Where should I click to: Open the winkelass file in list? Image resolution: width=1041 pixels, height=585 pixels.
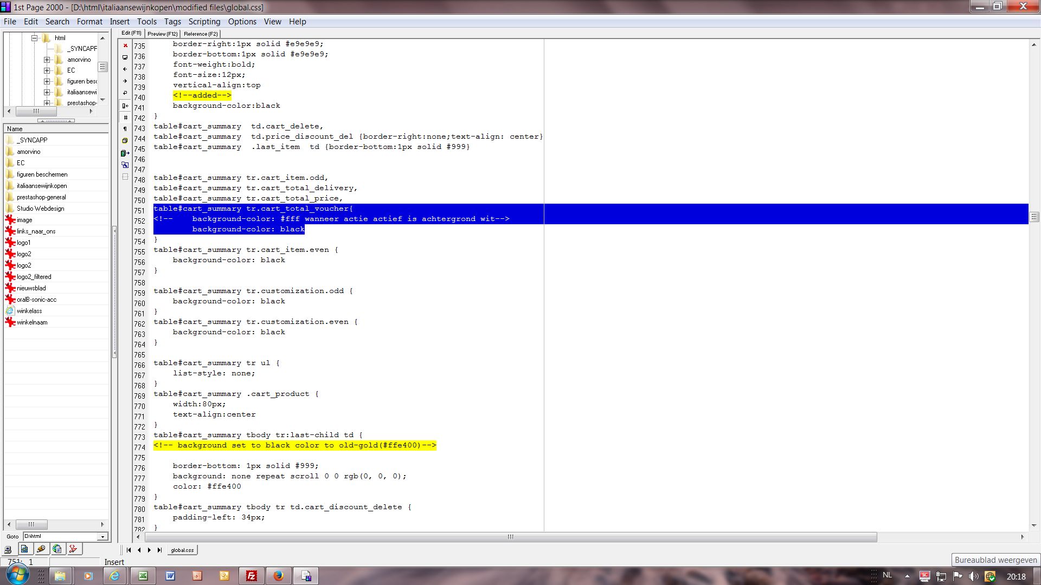(29, 311)
